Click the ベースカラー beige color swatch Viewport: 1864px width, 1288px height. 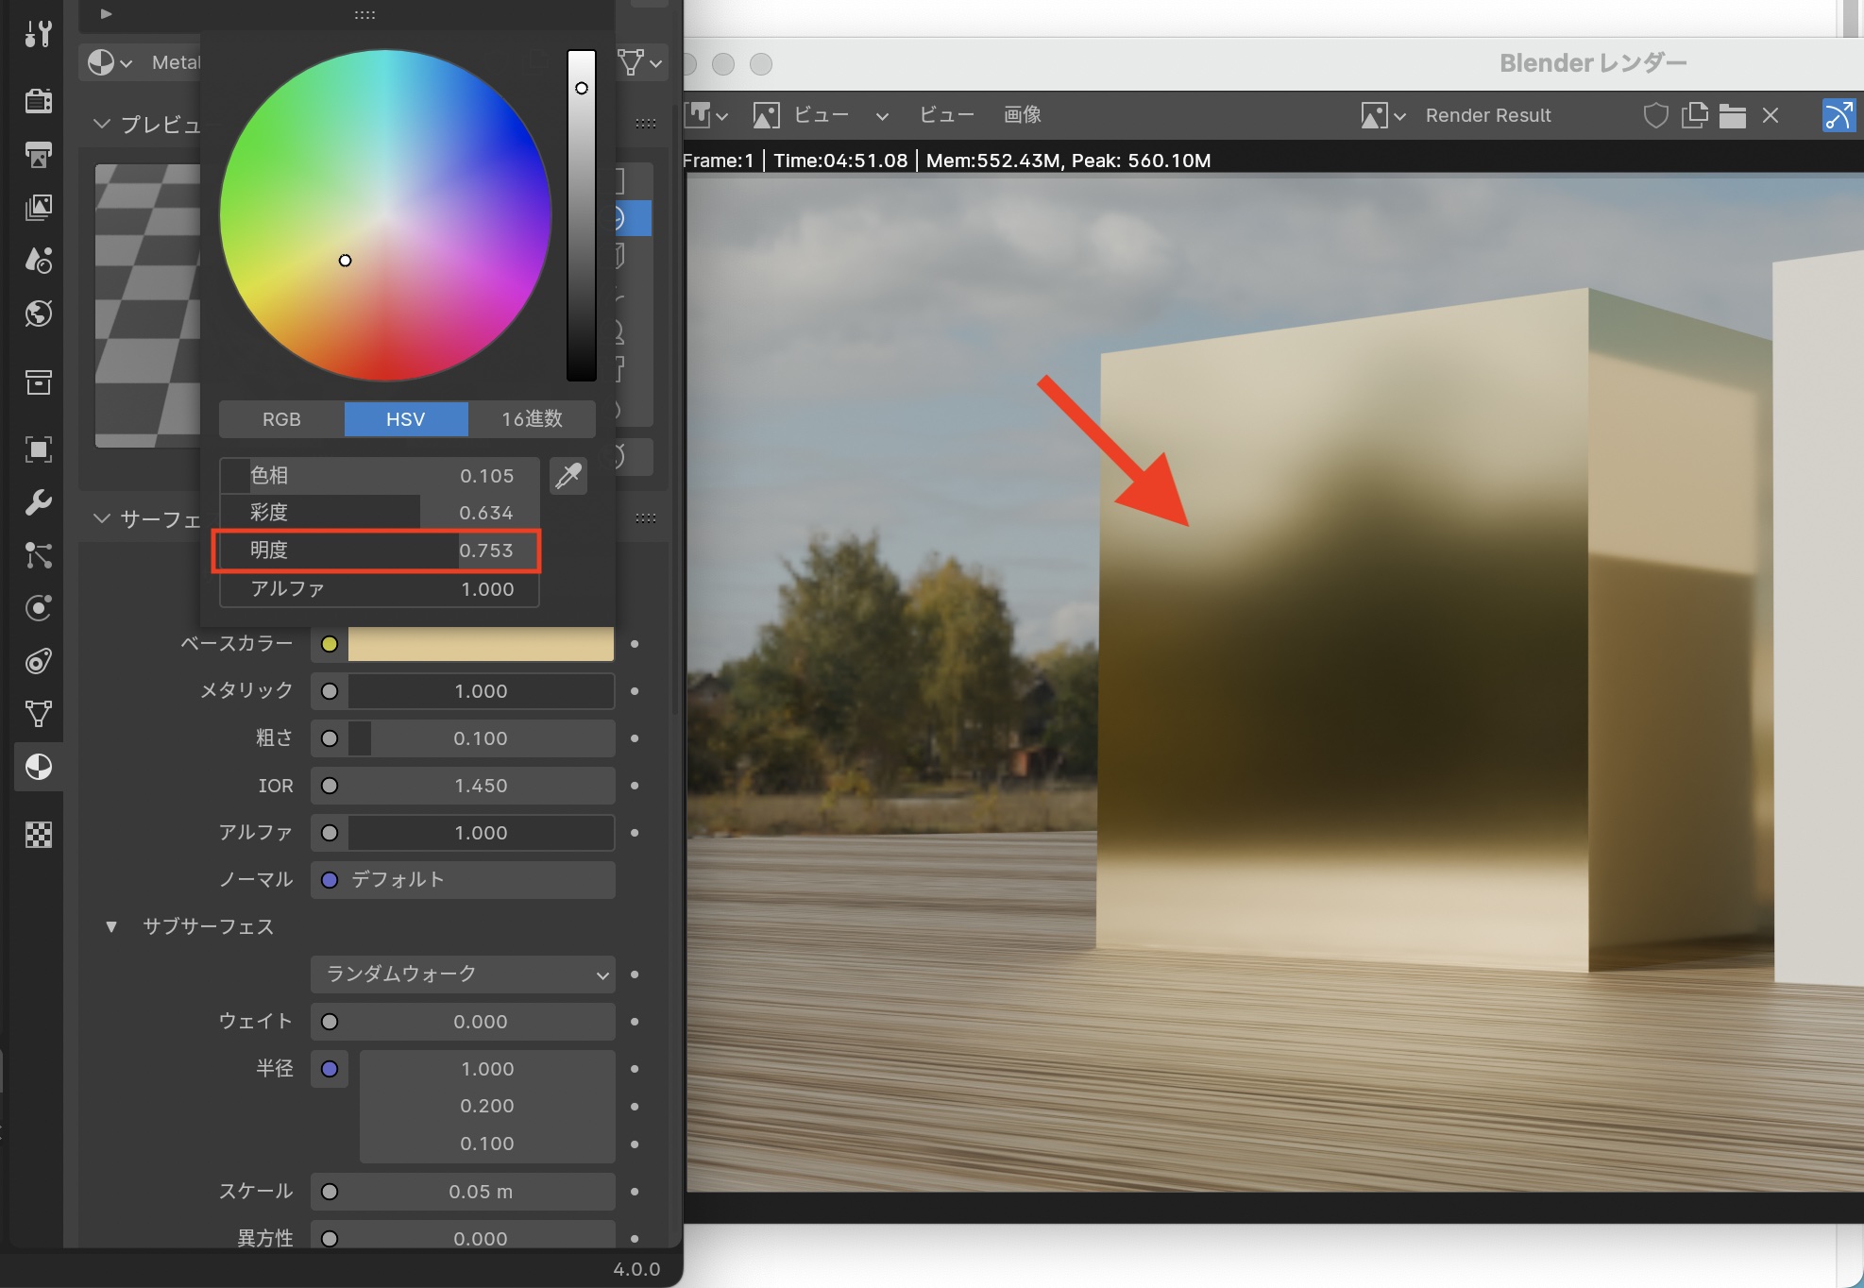pos(481,644)
